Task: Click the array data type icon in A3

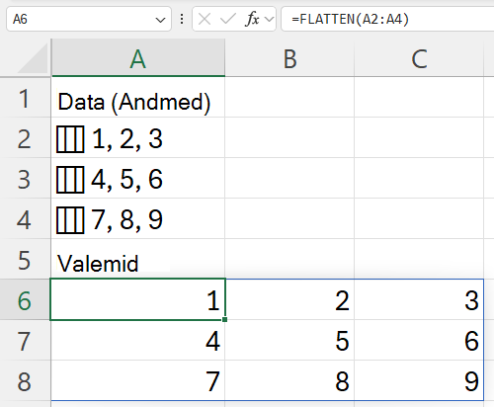Action: click(x=70, y=180)
